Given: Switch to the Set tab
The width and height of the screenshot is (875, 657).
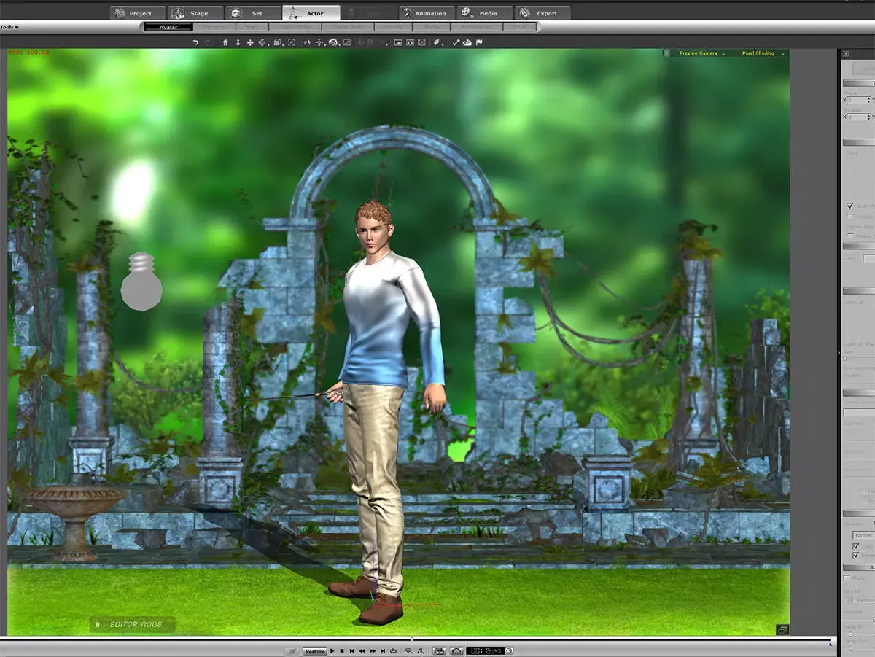Looking at the screenshot, I should tap(253, 13).
